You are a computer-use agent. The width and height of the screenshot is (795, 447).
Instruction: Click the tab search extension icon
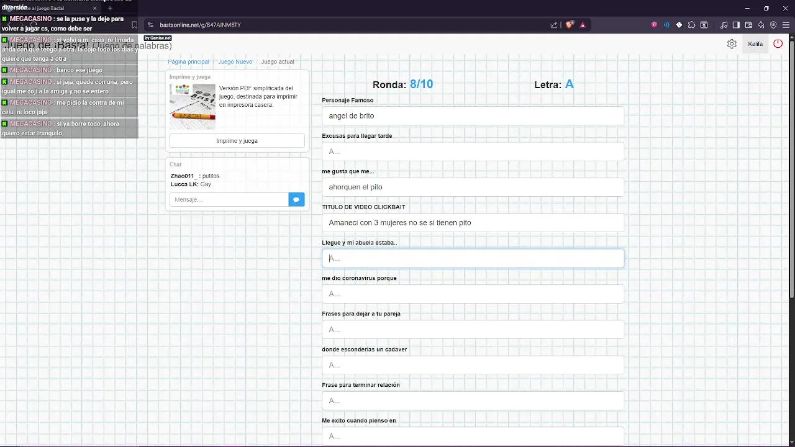pos(704,25)
